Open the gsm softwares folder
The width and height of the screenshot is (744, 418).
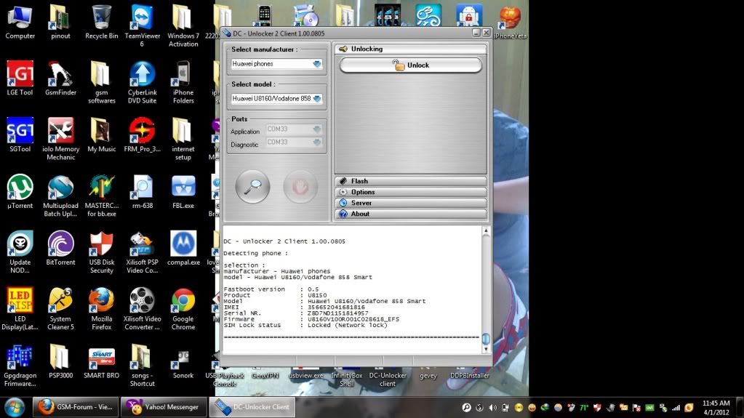[x=102, y=83]
